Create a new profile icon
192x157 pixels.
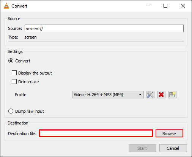172,95
